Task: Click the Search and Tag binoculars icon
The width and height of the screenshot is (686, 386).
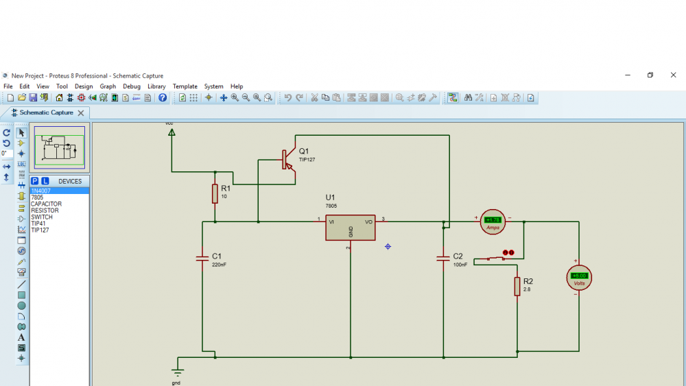Action: (468, 98)
